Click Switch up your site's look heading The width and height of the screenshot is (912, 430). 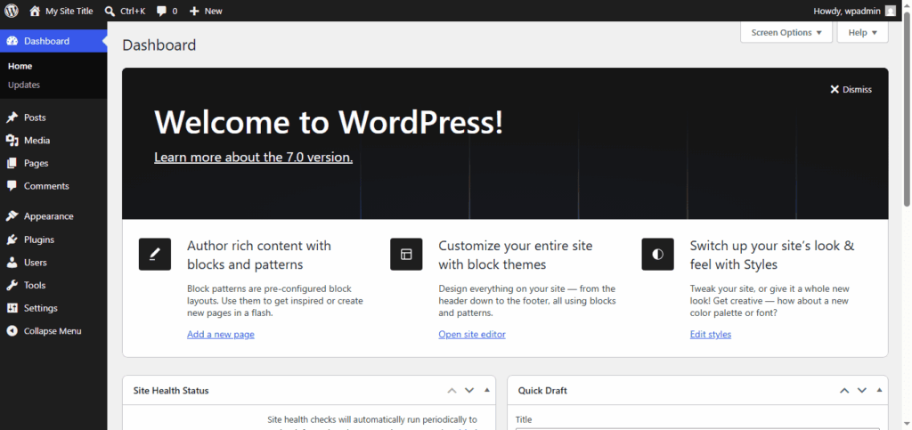tap(772, 256)
